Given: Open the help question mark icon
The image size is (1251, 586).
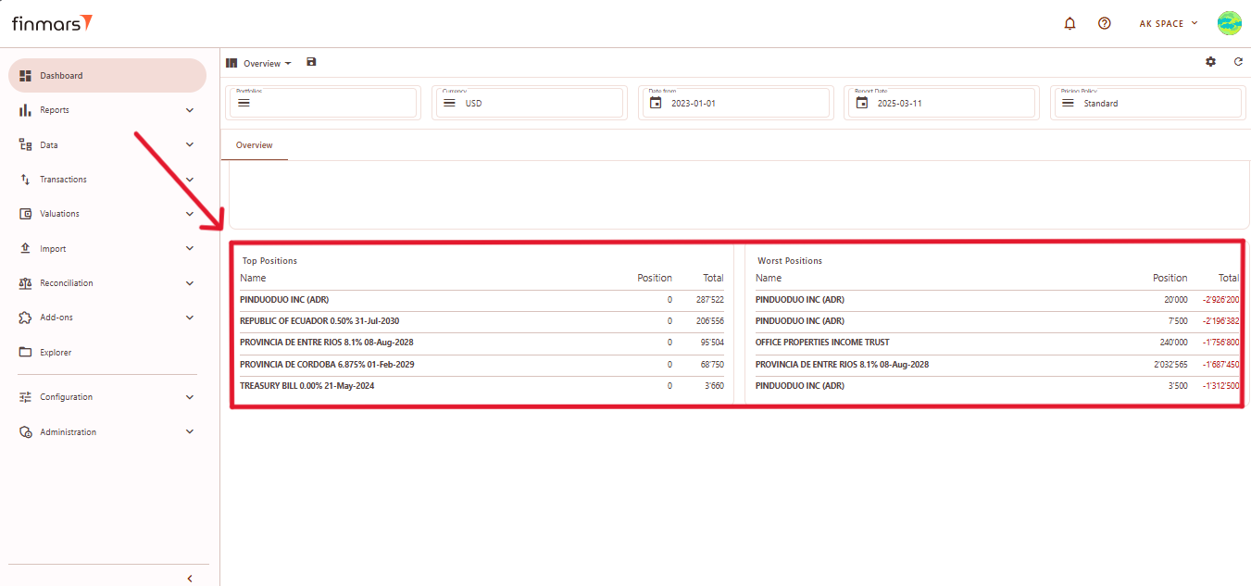Looking at the screenshot, I should (1104, 23).
